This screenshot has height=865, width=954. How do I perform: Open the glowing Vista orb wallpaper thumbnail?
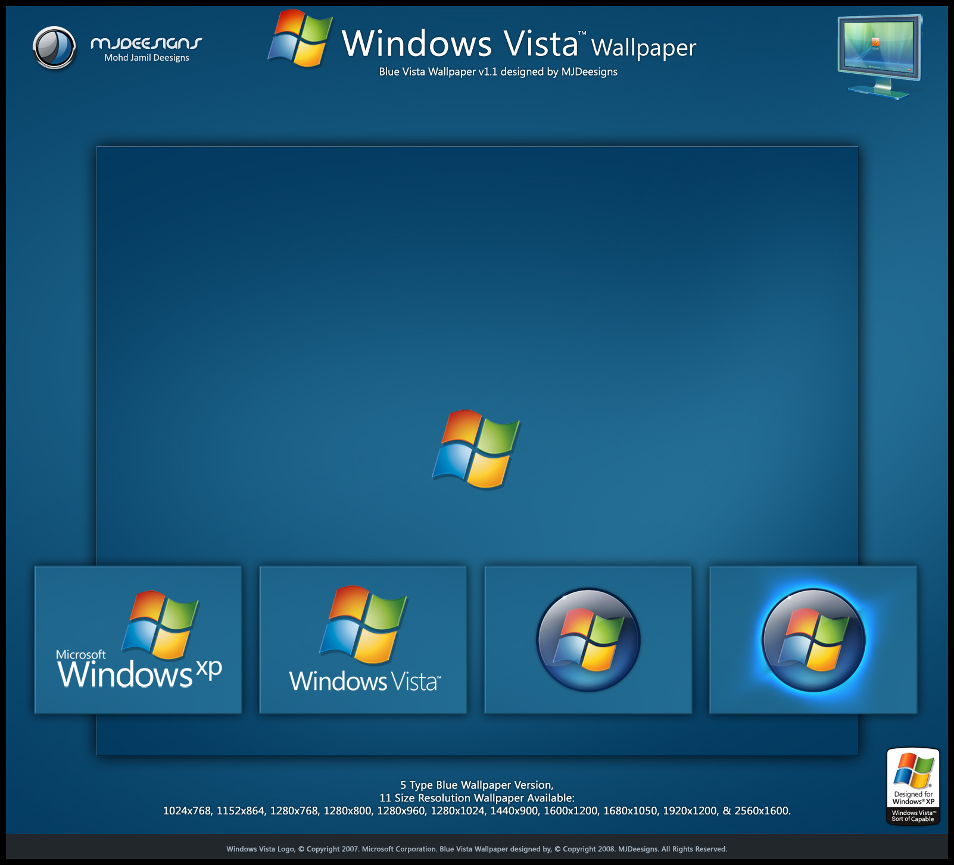coord(813,640)
